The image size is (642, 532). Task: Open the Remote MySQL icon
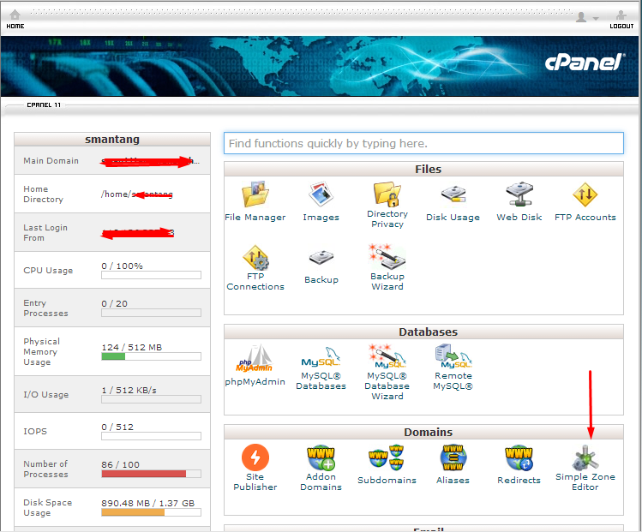click(x=453, y=356)
